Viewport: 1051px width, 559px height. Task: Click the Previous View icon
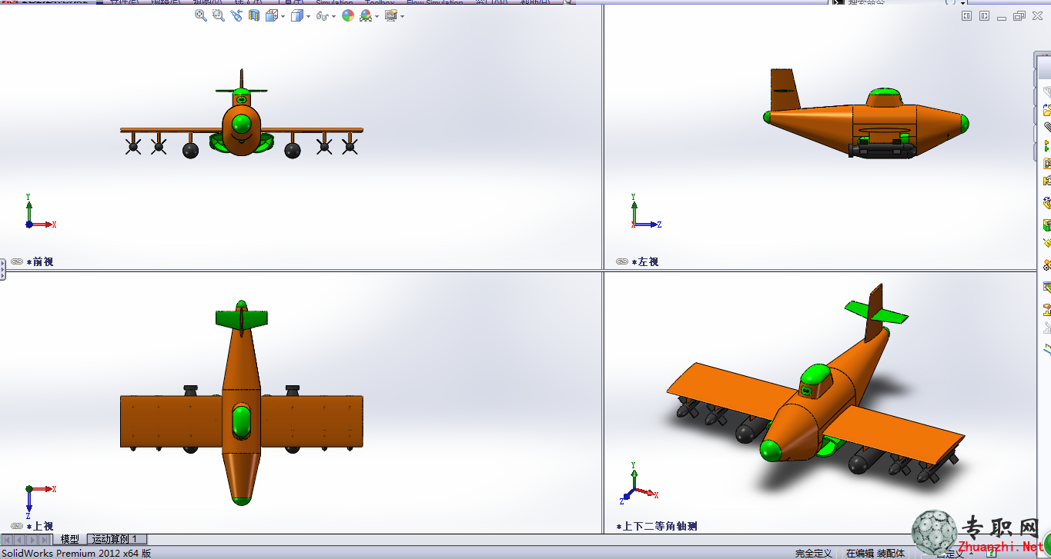point(236,15)
